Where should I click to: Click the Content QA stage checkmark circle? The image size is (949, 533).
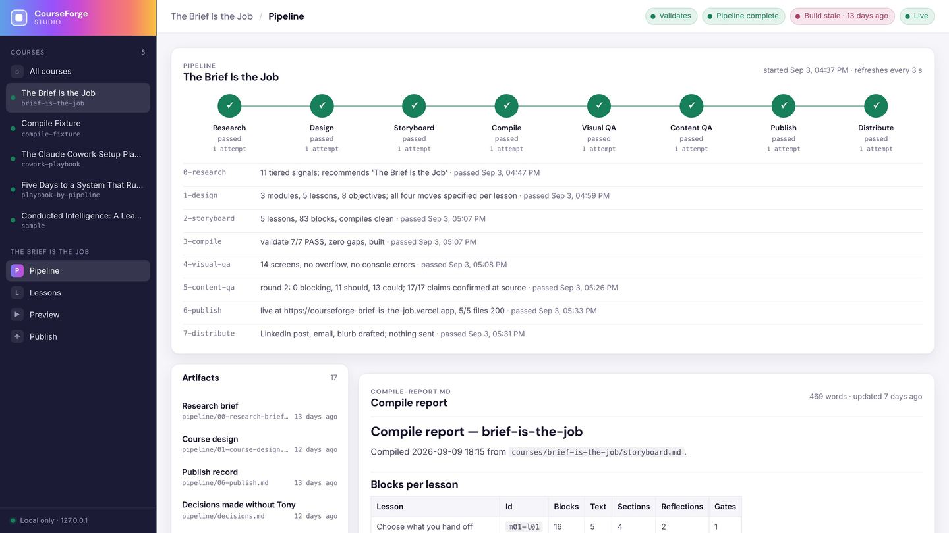pos(691,105)
